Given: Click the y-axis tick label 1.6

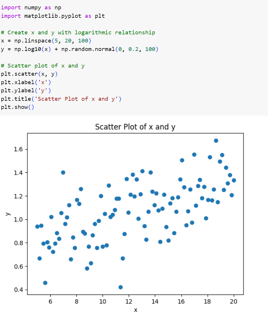Looking at the screenshot, I should [x=18, y=149].
